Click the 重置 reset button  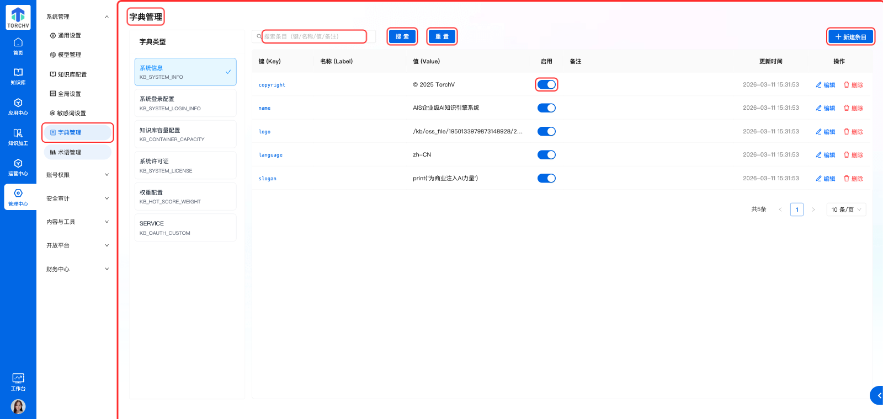click(442, 36)
